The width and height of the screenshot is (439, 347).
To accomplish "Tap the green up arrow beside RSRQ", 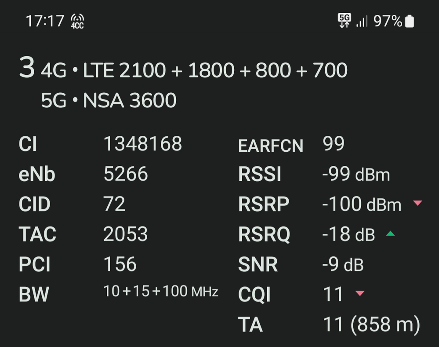I will coord(390,234).
